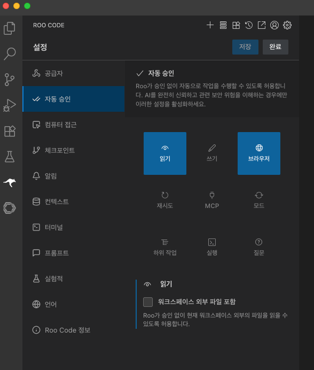Image resolution: width=314 pixels, height=370 pixels.
Task: Open the Testing flask icon
Action: click(10, 157)
